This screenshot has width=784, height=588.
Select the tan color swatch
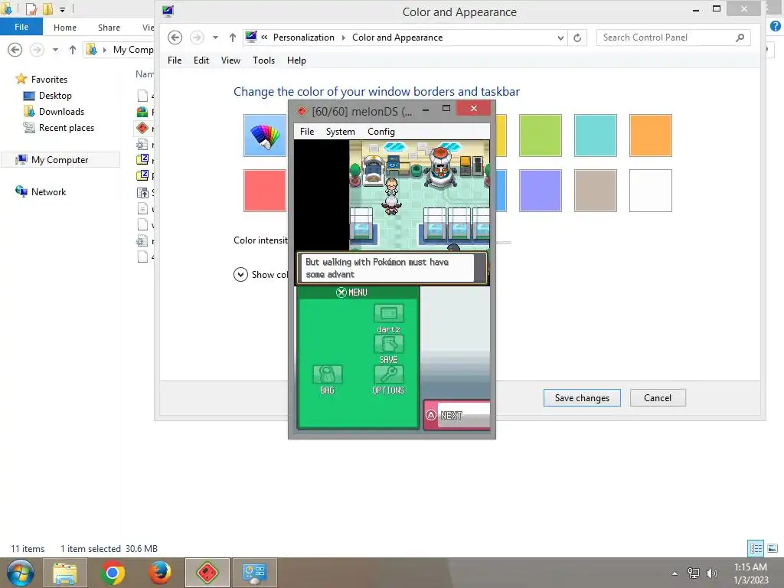[x=595, y=191]
